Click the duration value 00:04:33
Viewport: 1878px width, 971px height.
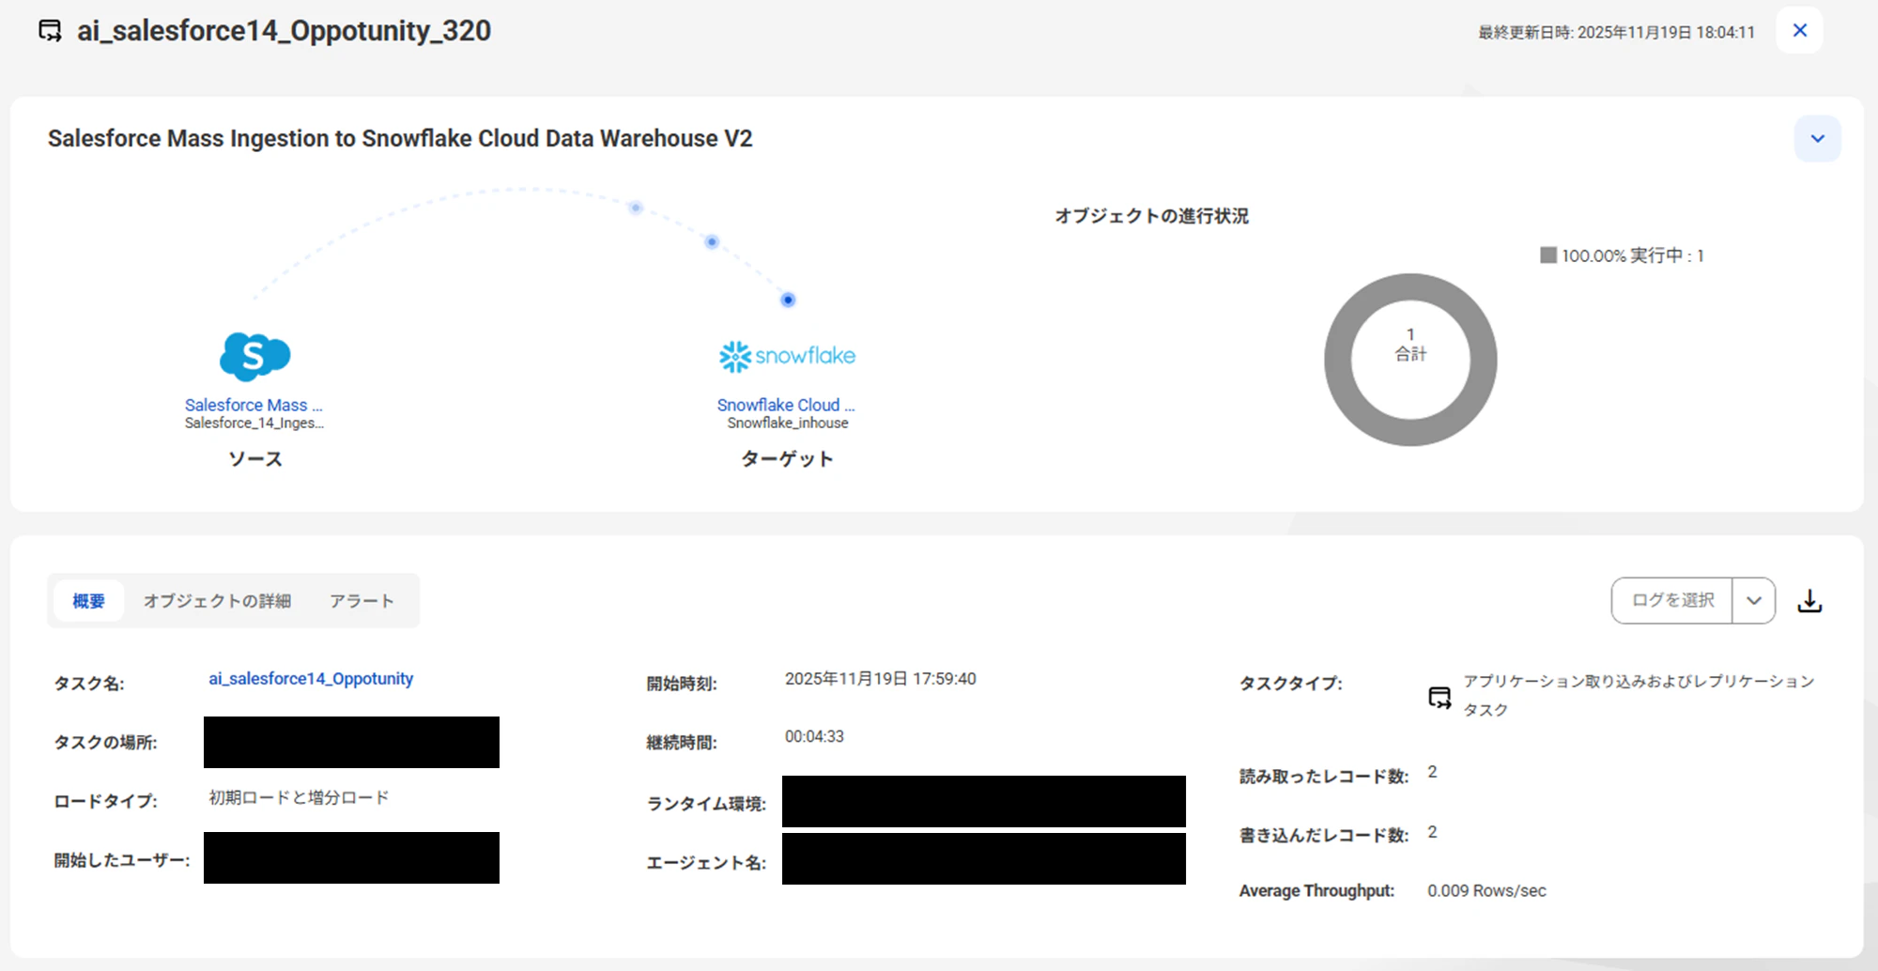[814, 737]
